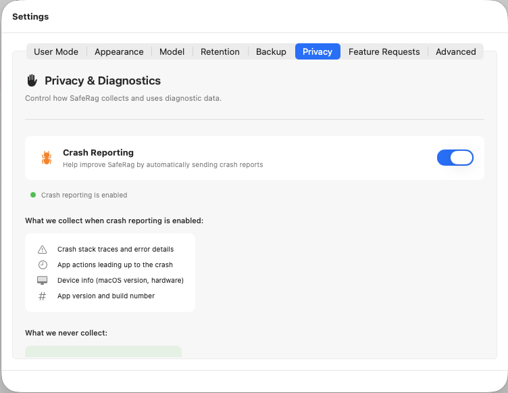This screenshot has width=508, height=393.
Task: Click the 'Privacy & Diagnostics' heading
Action: [x=103, y=80]
